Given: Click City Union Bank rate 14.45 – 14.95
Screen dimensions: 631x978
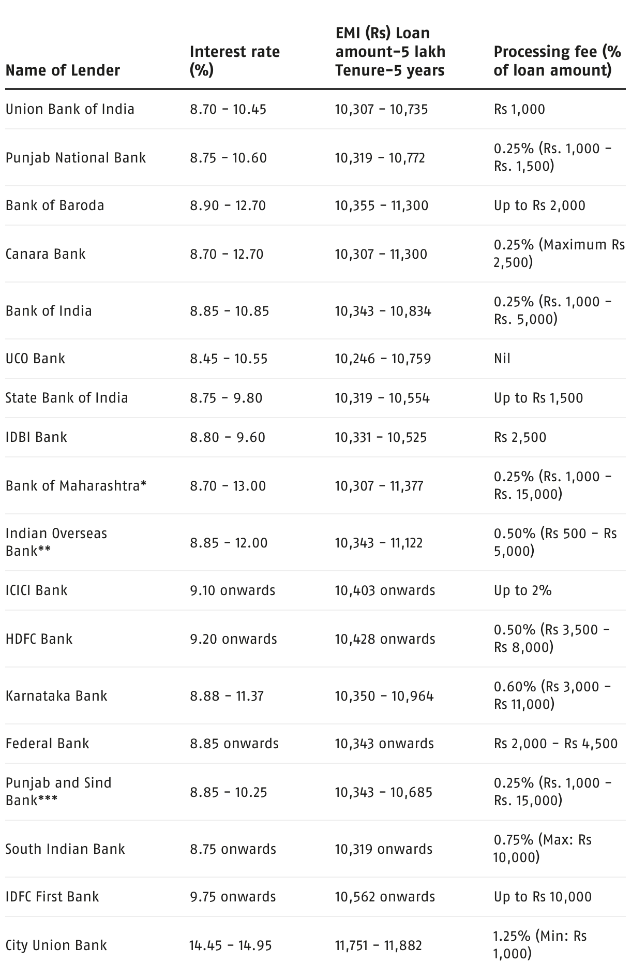Looking at the screenshot, I should [230, 945].
